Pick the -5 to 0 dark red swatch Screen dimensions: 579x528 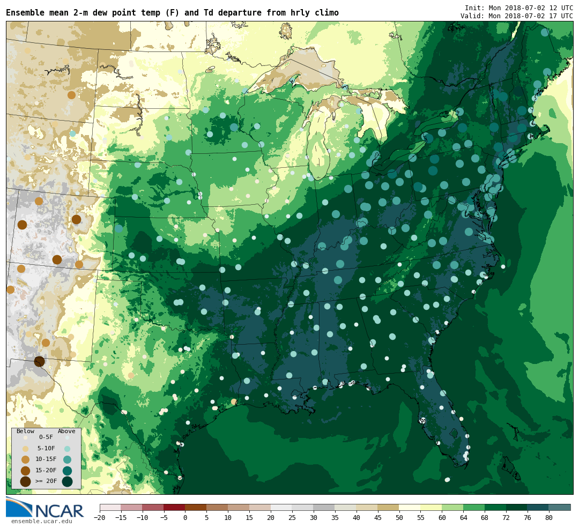pyautogui.click(x=174, y=507)
